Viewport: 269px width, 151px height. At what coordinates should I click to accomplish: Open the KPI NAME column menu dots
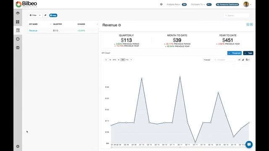point(50,24)
